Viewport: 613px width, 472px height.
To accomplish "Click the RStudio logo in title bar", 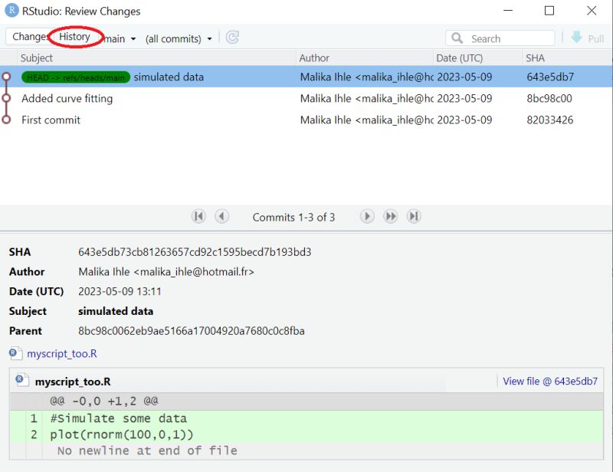I will [11, 10].
